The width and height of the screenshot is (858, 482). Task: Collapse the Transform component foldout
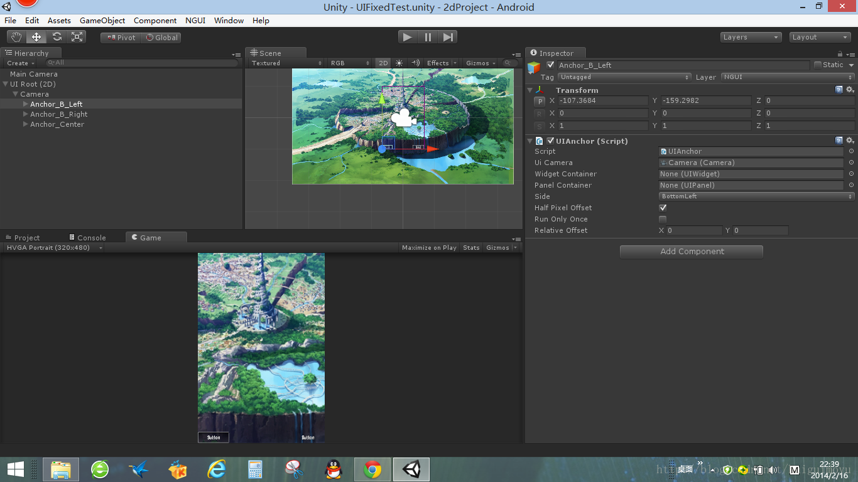tap(530, 90)
